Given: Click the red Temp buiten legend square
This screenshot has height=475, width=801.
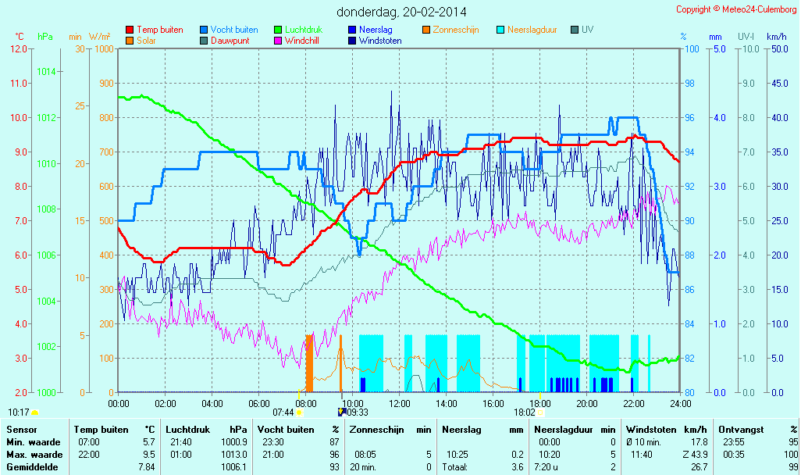Looking at the screenshot, I should (130, 30).
